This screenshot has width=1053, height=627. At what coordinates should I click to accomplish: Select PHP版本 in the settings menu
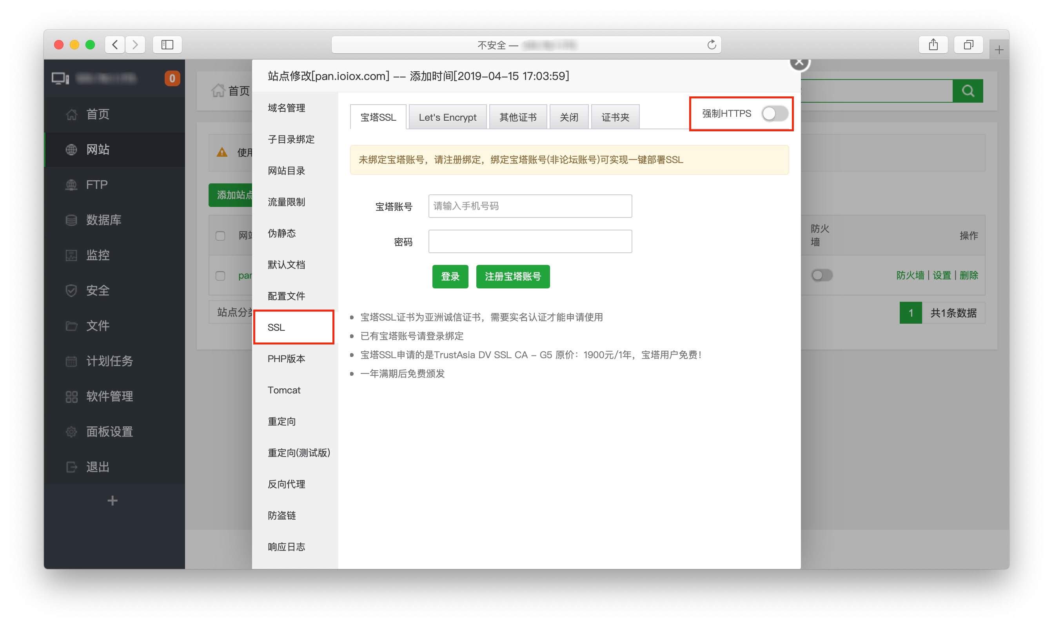[286, 359]
